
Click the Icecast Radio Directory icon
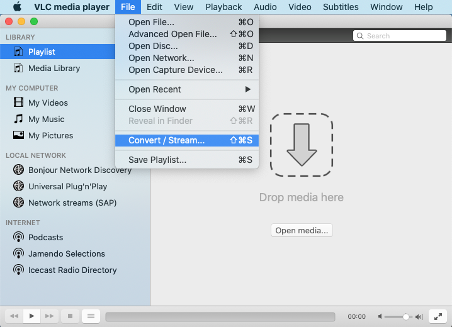point(18,270)
